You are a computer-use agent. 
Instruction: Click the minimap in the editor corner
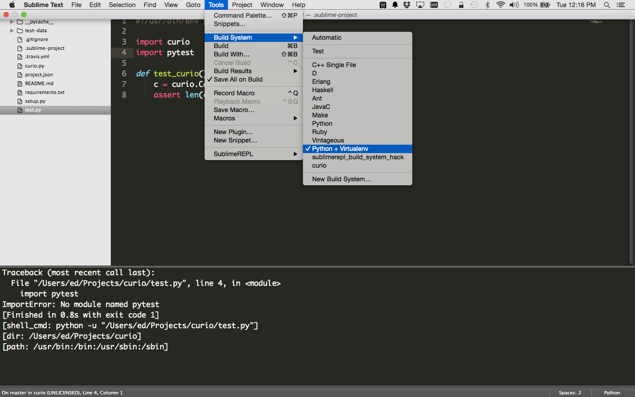(596, 22)
